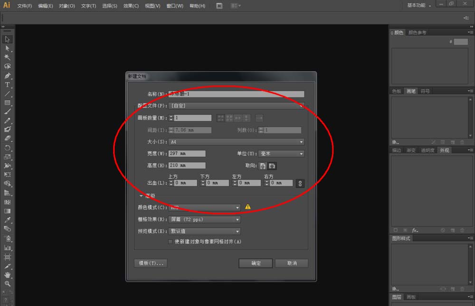Viewport: 475px width, 306px height.
Task: Select the Rectangle tool
Action: (x=7, y=103)
